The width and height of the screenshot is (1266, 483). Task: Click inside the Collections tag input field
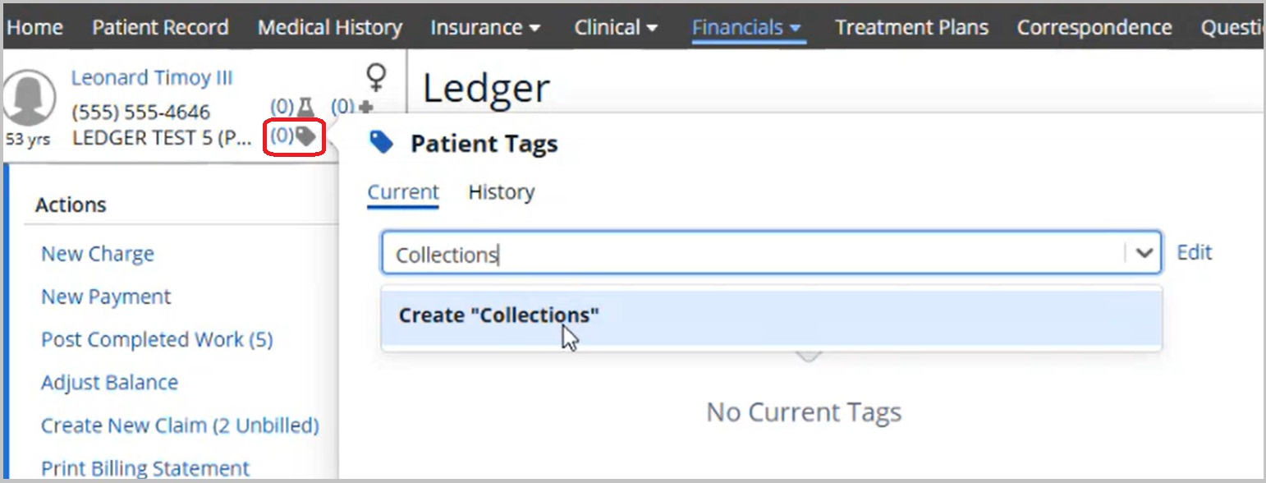coord(754,253)
